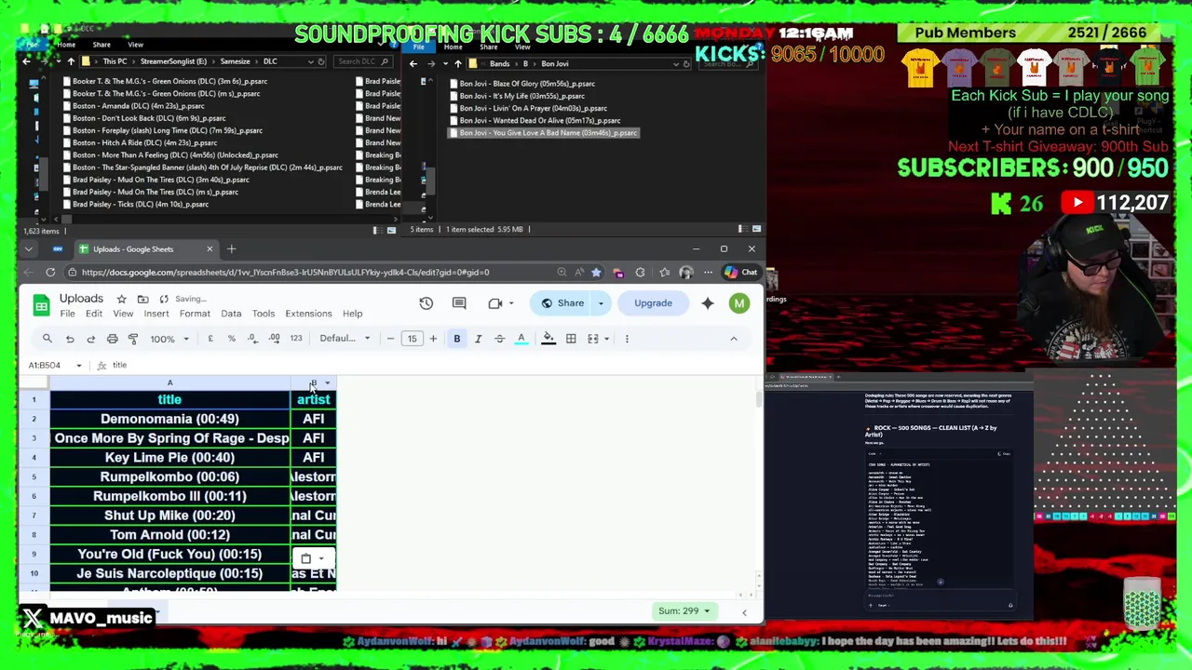Open column B header dropdown arrow
The height and width of the screenshot is (670, 1192).
[328, 383]
